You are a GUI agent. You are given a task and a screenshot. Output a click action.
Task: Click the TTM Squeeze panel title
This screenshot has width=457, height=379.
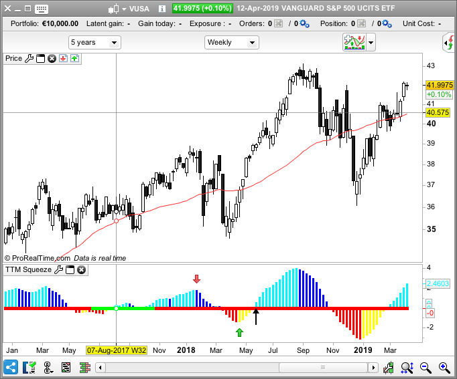[x=28, y=270]
